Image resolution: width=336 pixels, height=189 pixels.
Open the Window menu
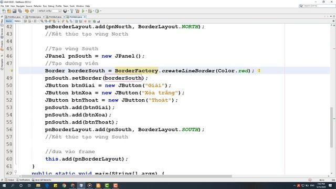point(80,6)
